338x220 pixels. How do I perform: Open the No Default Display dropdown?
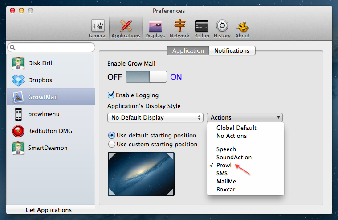click(x=155, y=117)
